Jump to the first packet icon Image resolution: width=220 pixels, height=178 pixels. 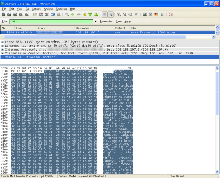coord(90,15)
